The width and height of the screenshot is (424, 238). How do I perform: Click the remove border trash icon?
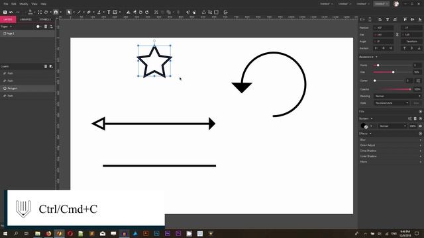[415, 119]
